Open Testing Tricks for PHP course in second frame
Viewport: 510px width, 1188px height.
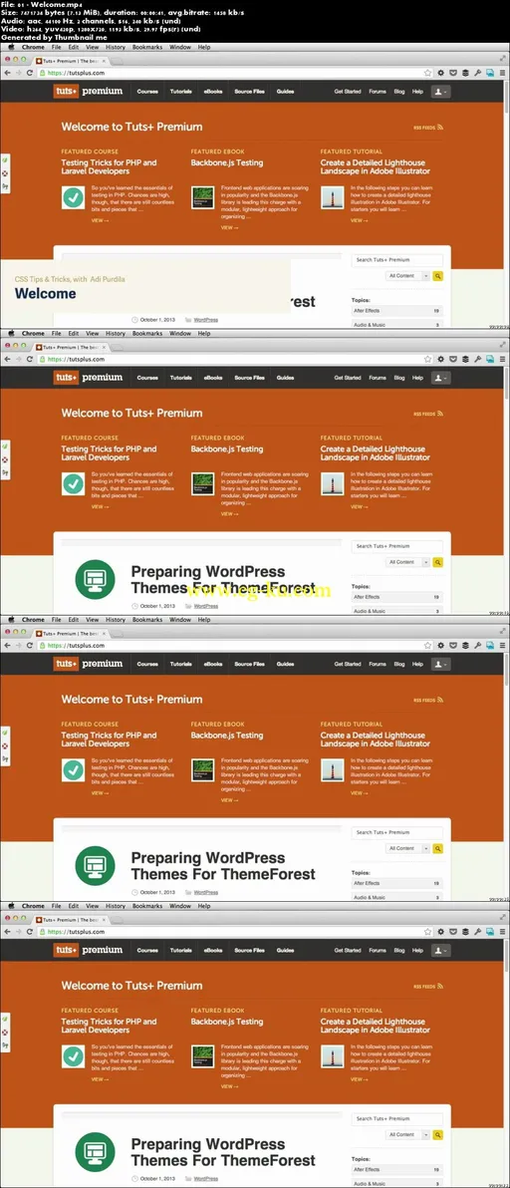click(109, 453)
